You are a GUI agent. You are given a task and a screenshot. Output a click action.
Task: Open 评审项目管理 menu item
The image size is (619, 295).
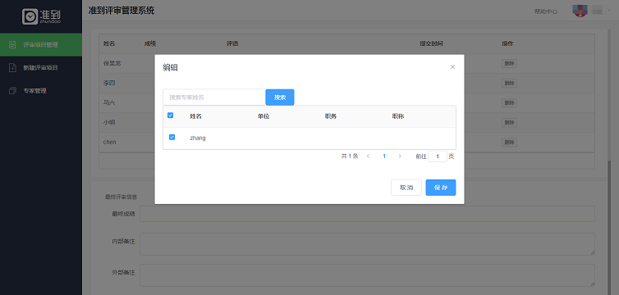pos(41,44)
